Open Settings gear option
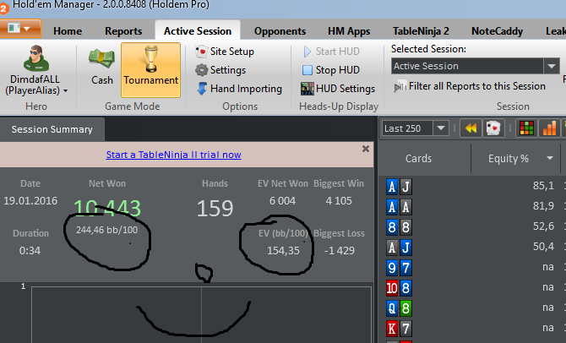Image resolution: width=566 pixels, height=343 pixels. click(220, 69)
